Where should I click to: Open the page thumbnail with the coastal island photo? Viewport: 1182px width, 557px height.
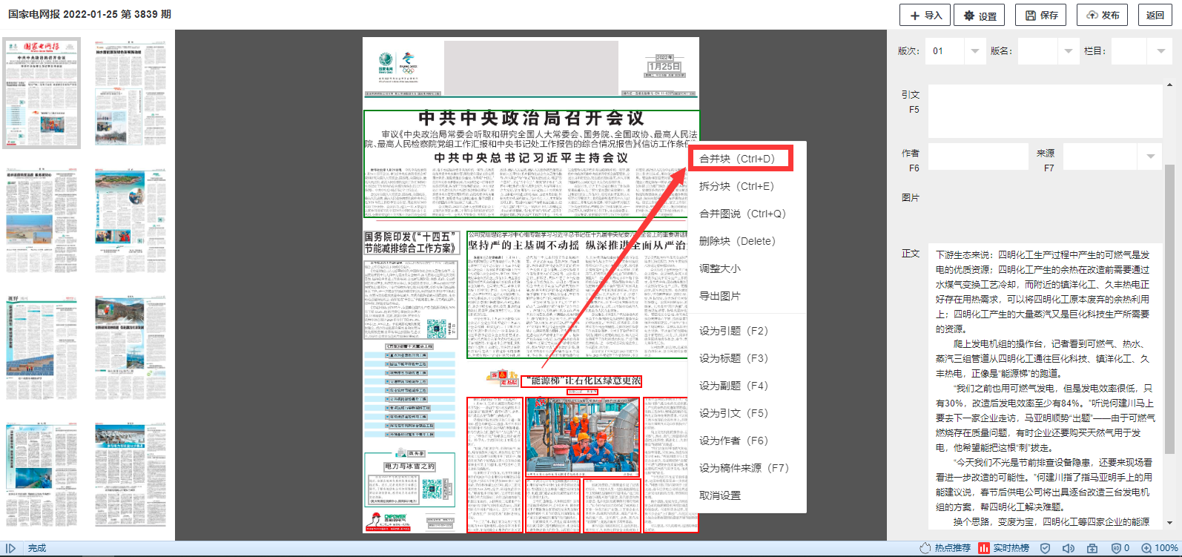131,222
